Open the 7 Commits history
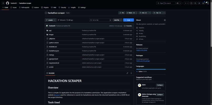212x105 pixels. [x=128, y=26]
